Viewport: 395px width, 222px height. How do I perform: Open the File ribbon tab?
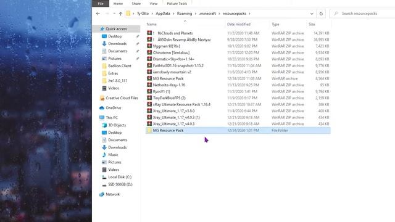(101, 4)
